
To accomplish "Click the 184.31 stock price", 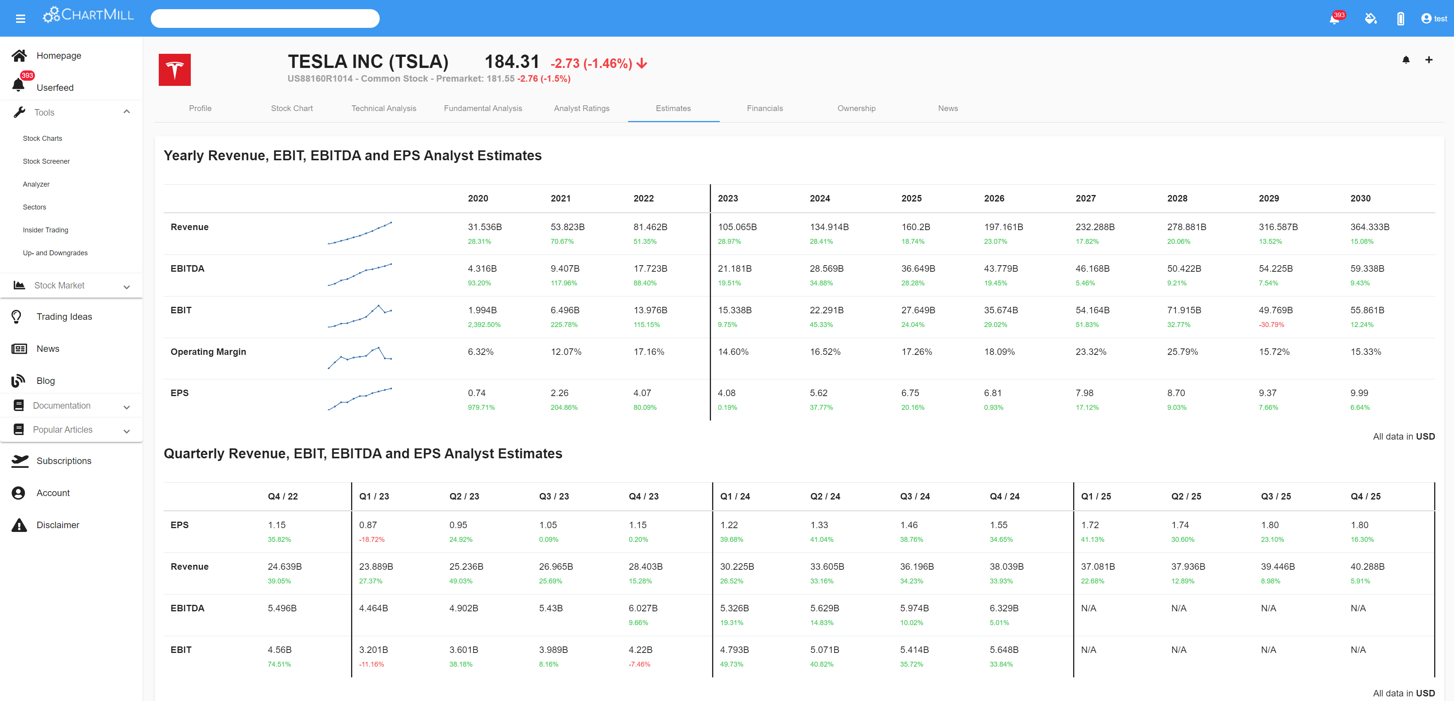I will [x=512, y=61].
